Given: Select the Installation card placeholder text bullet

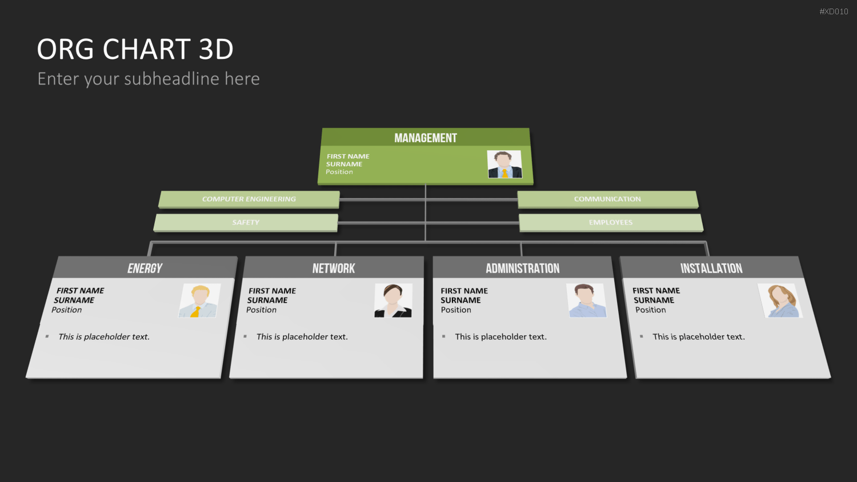Looking at the screenshot, I should tap(699, 337).
